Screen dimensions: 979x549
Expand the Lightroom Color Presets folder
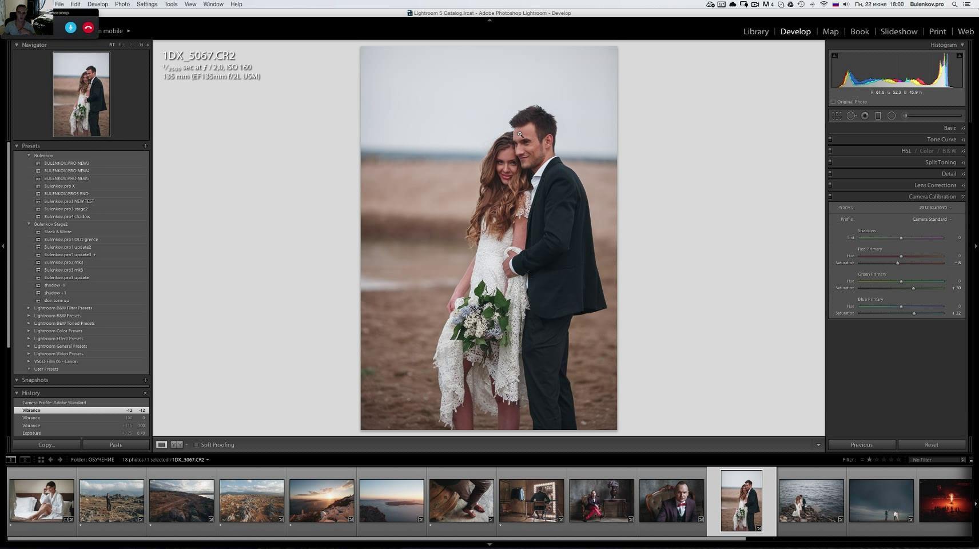pyautogui.click(x=29, y=331)
